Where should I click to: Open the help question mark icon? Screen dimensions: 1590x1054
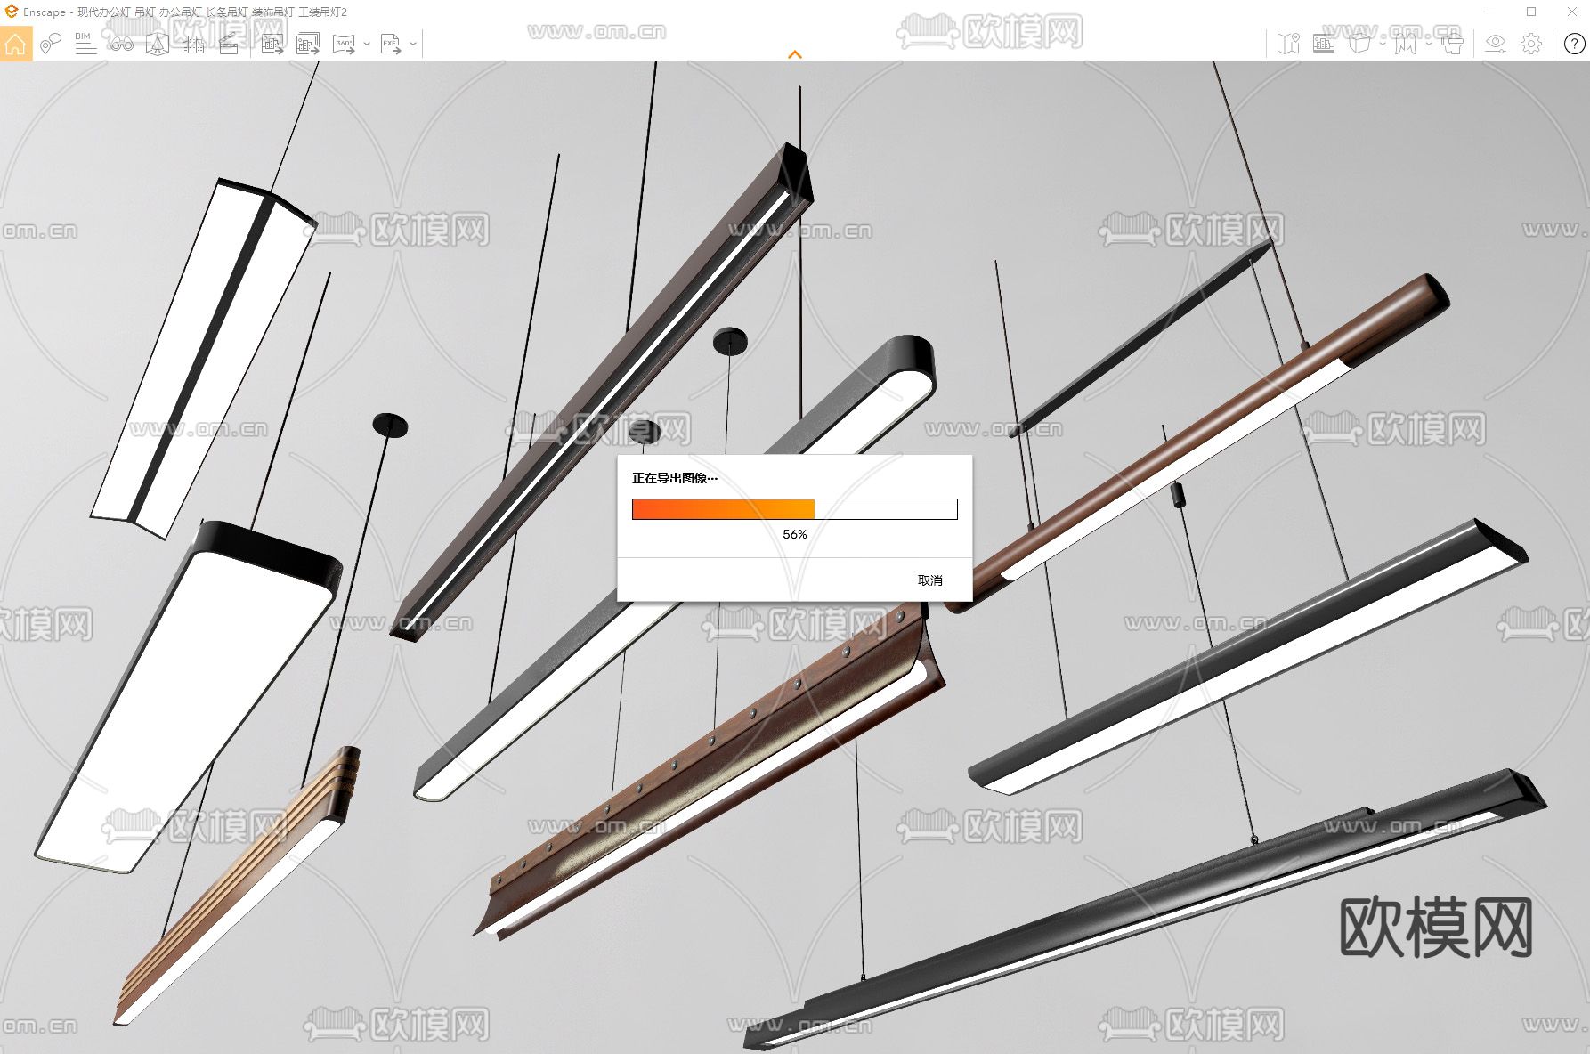[1574, 44]
